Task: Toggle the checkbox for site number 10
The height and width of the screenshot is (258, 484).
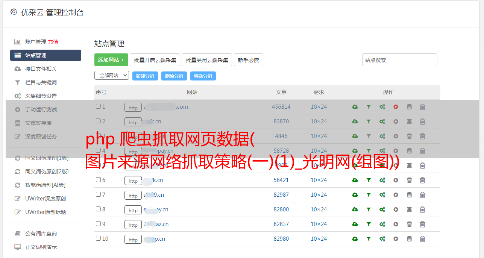Action: tap(98, 238)
